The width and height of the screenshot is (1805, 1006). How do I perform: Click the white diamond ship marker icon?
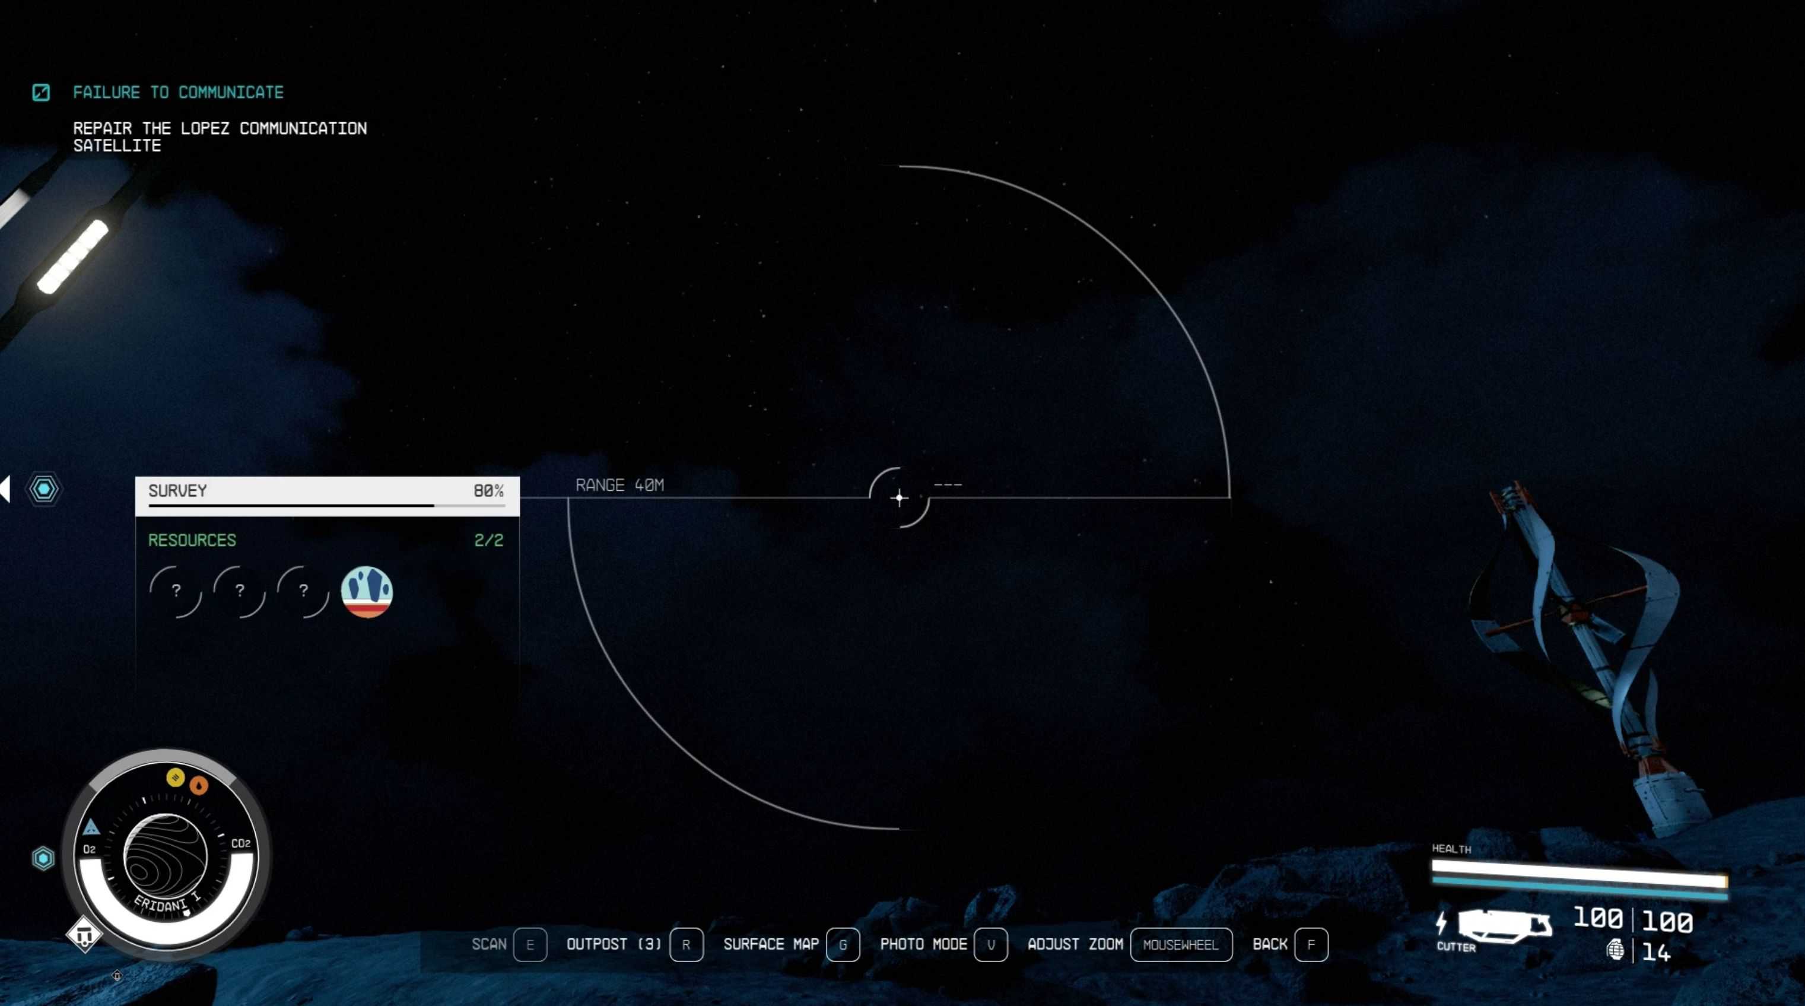coord(84,935)
